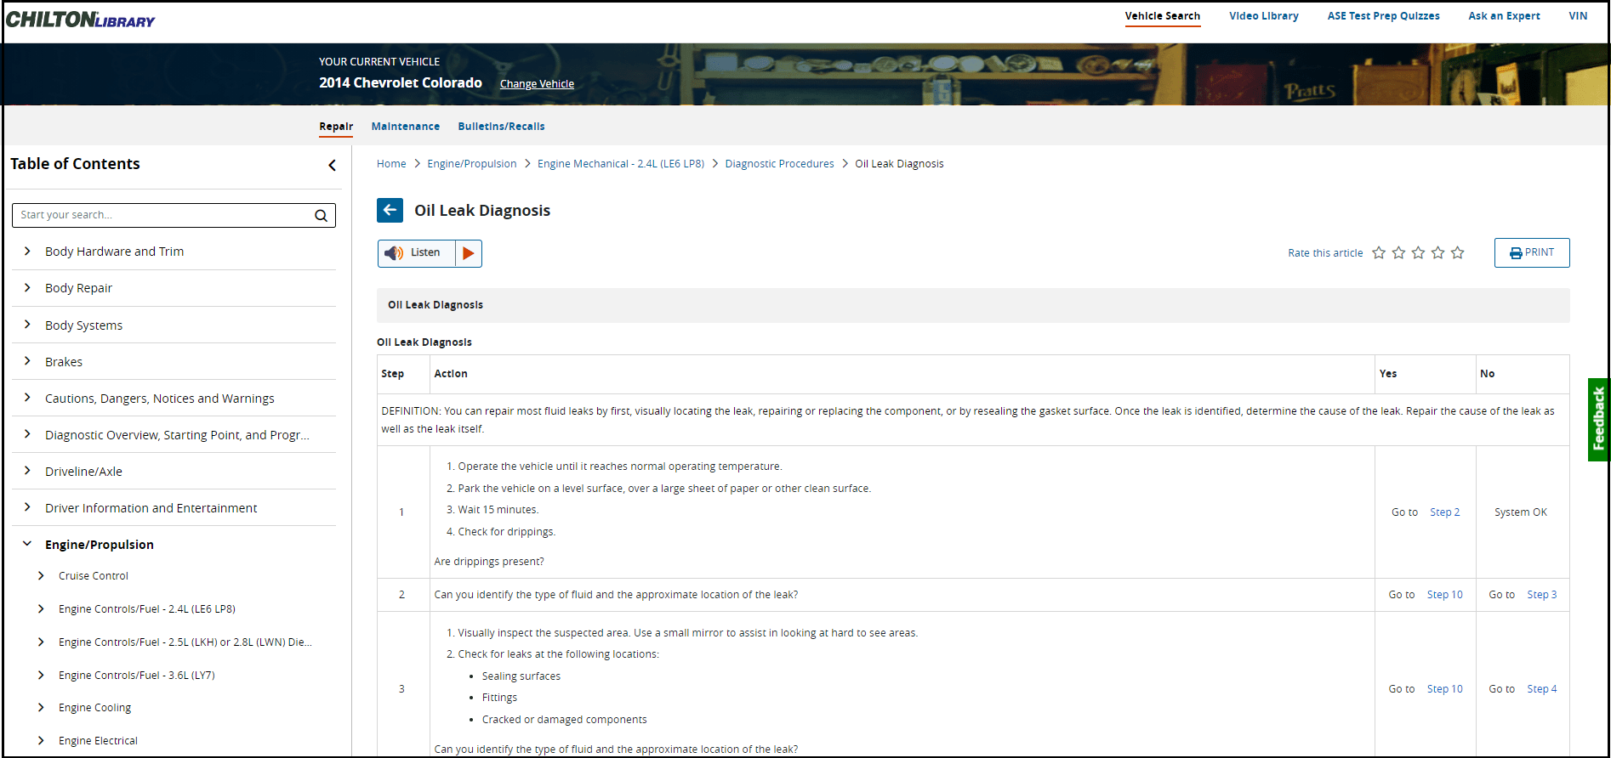Expand Cautions, Dangers, Notices and Warnings
Viewport: 1611px width, 758px height.
[x=27, y=397]
